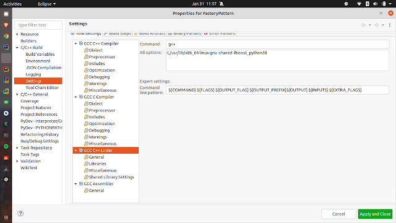Open the Refactoring History page
The height and width of the screenshot is (223, 396).
(x=40, y=134)
